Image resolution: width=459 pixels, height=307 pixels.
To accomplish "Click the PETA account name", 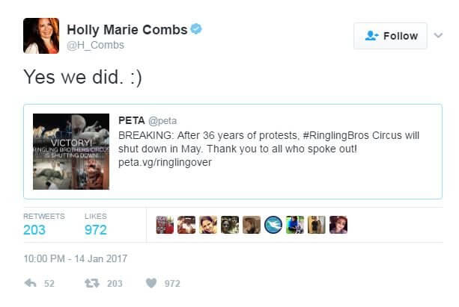I will 133,120.
